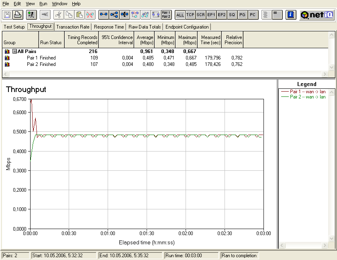Click the Average (Mbps) column header
The image size is (337, 260).
point(145,40)
